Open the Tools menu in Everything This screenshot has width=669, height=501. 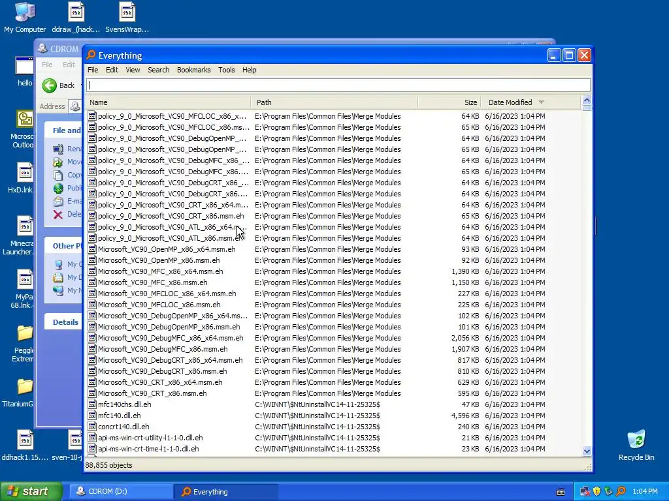click(x=226, y=70)
